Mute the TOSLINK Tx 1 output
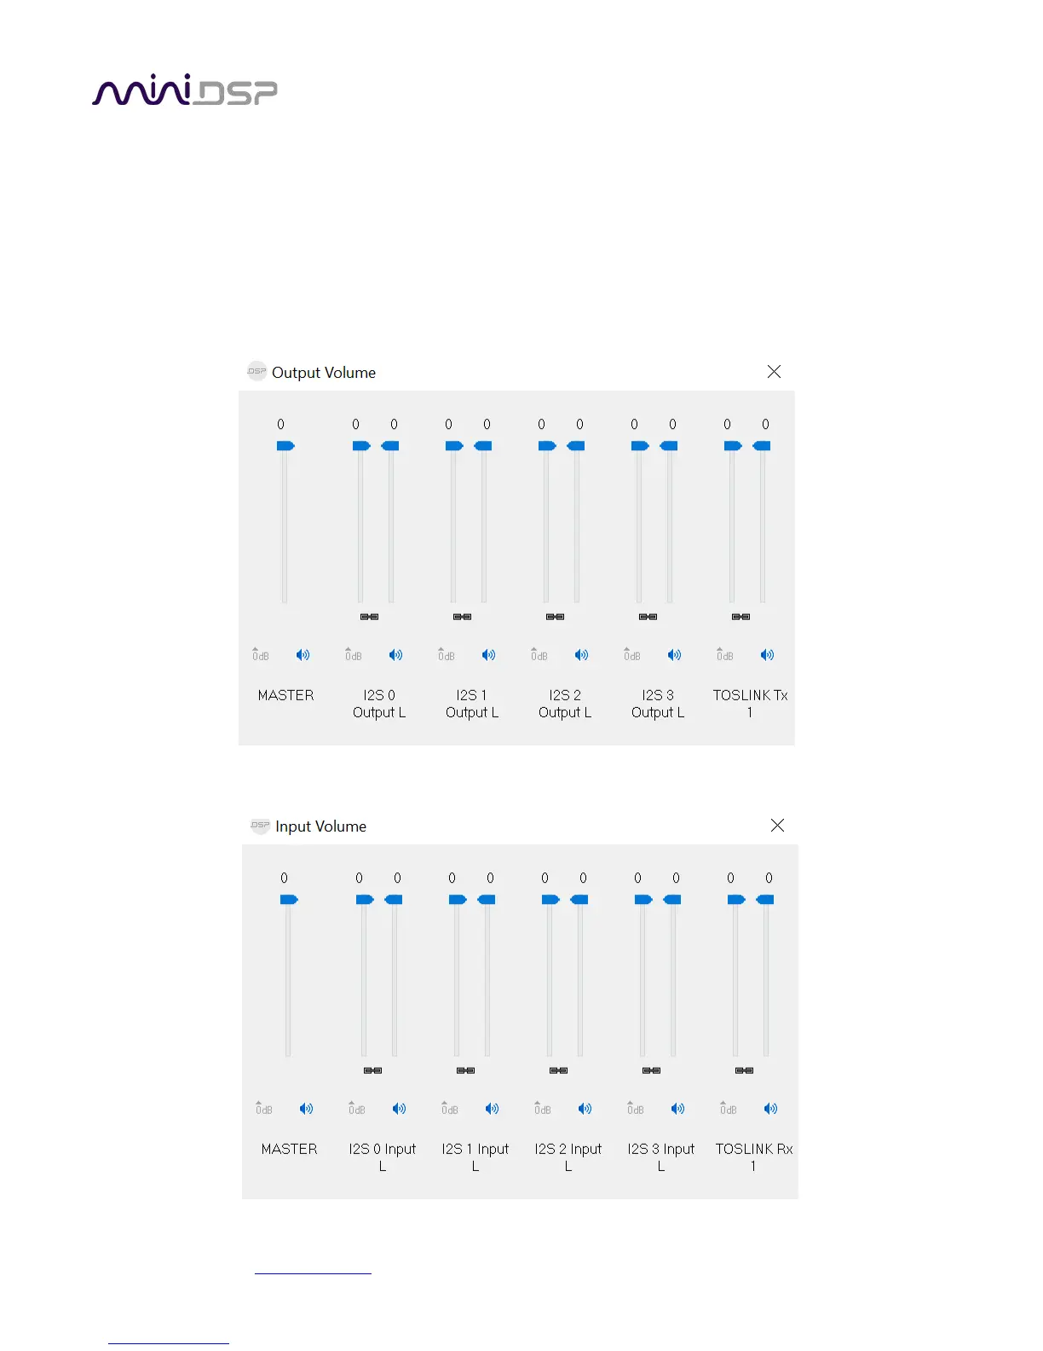The image size is (1043, 1351). pyautogui.click(x=767, y=655)
